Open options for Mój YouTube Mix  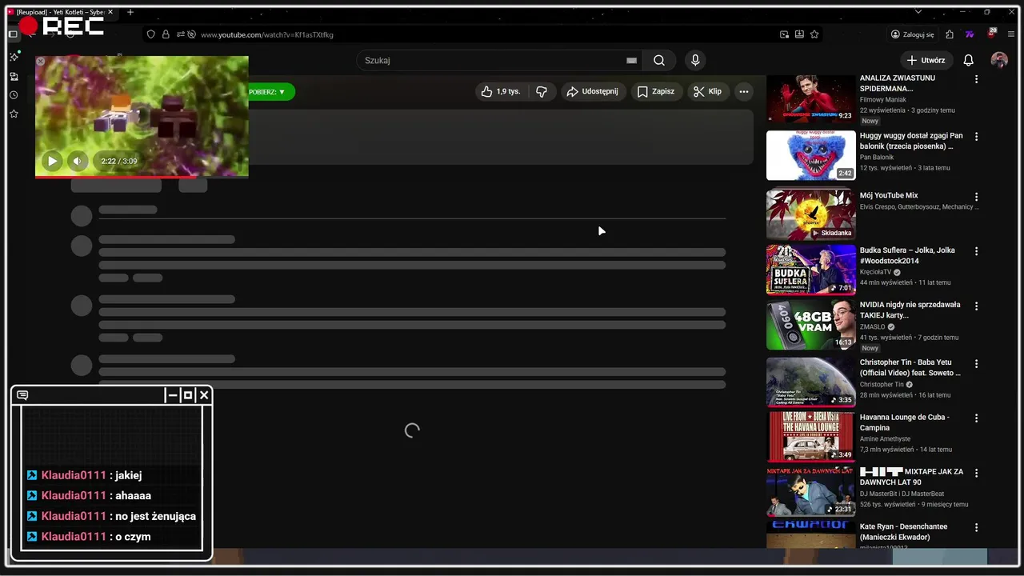976,196
